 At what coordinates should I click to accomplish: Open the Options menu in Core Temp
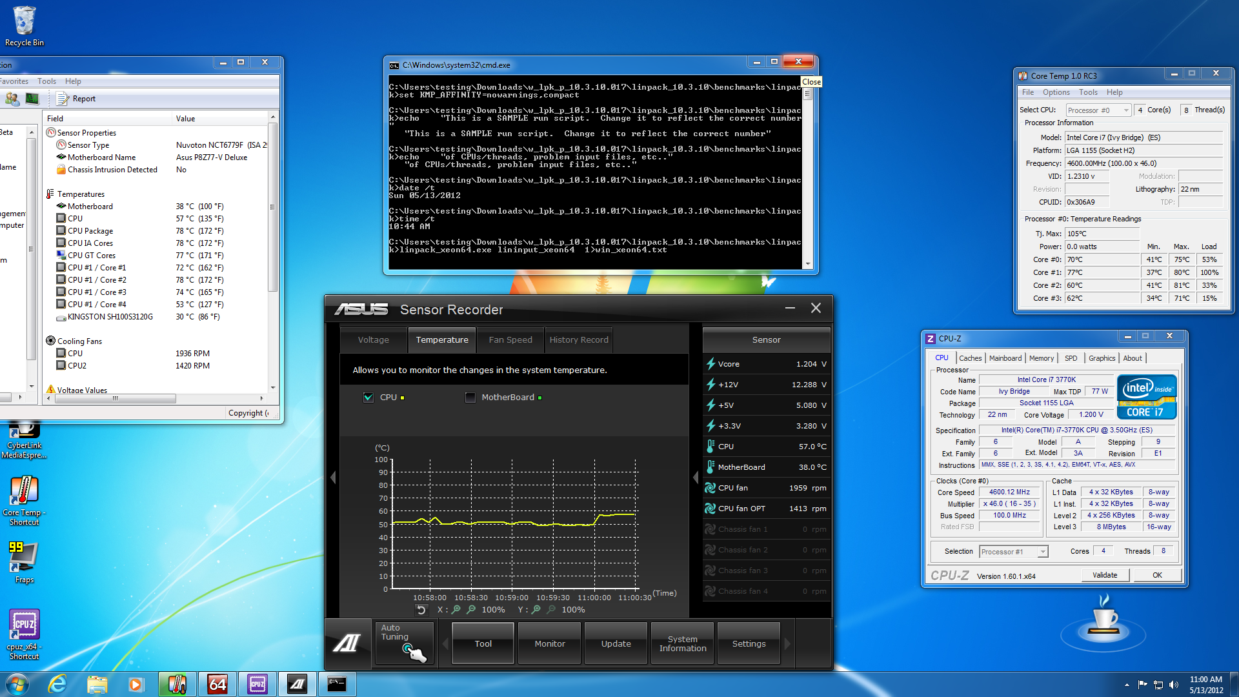point(1056,92)
